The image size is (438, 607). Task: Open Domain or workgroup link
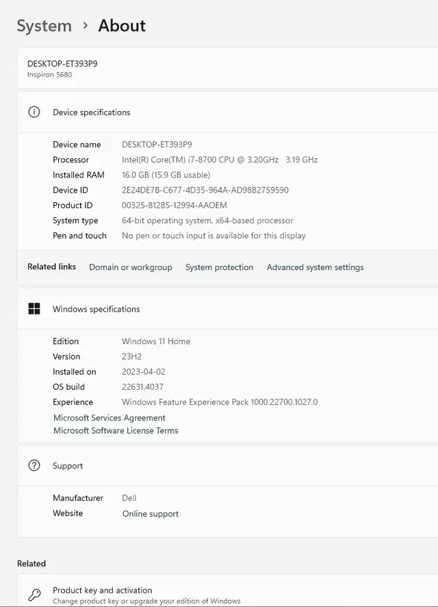[x=131, y=267]
